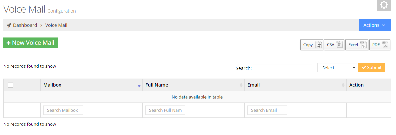
Task: Create a New Voice Mail
Action: pyautogui.click(x=30, y=43)
